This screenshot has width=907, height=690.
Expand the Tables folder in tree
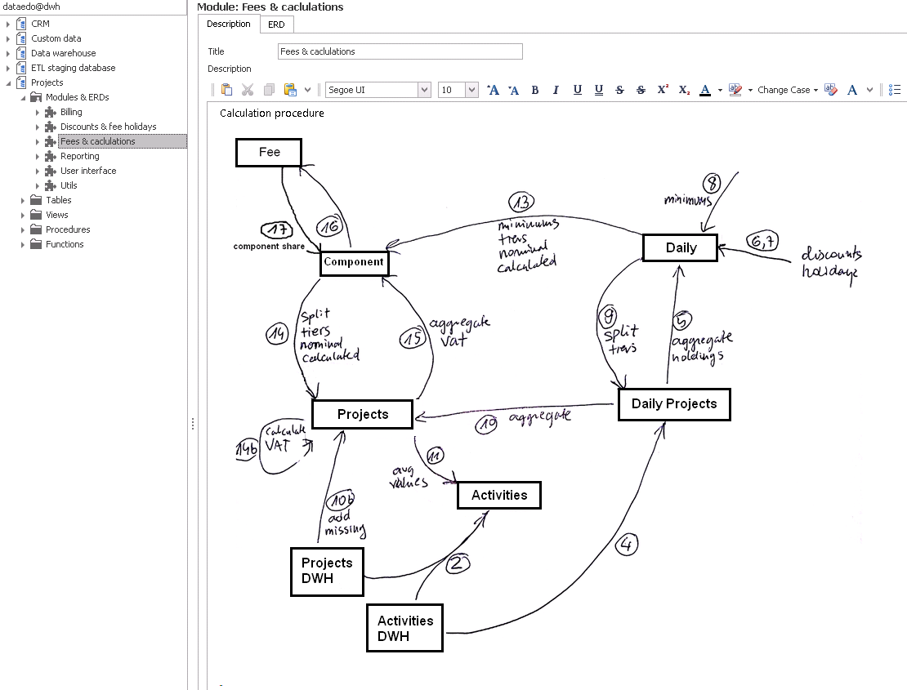(24, 200)
